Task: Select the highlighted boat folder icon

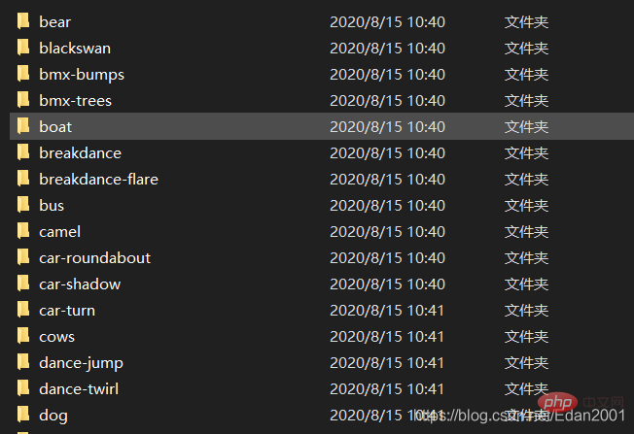Action: (x=23, y=126)
